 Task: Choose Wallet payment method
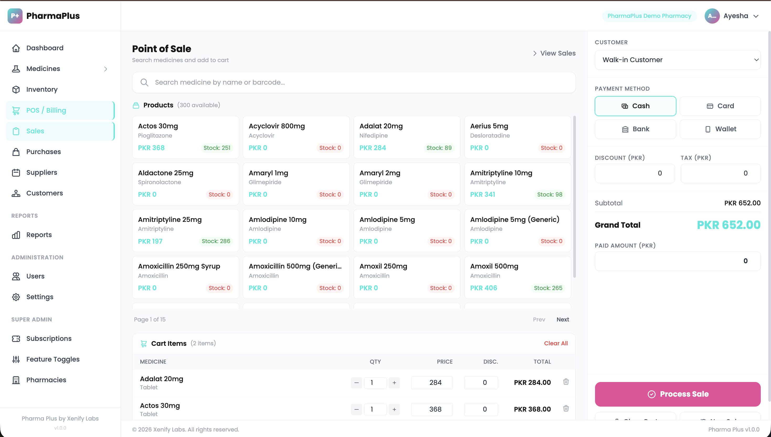click(720, 129)
